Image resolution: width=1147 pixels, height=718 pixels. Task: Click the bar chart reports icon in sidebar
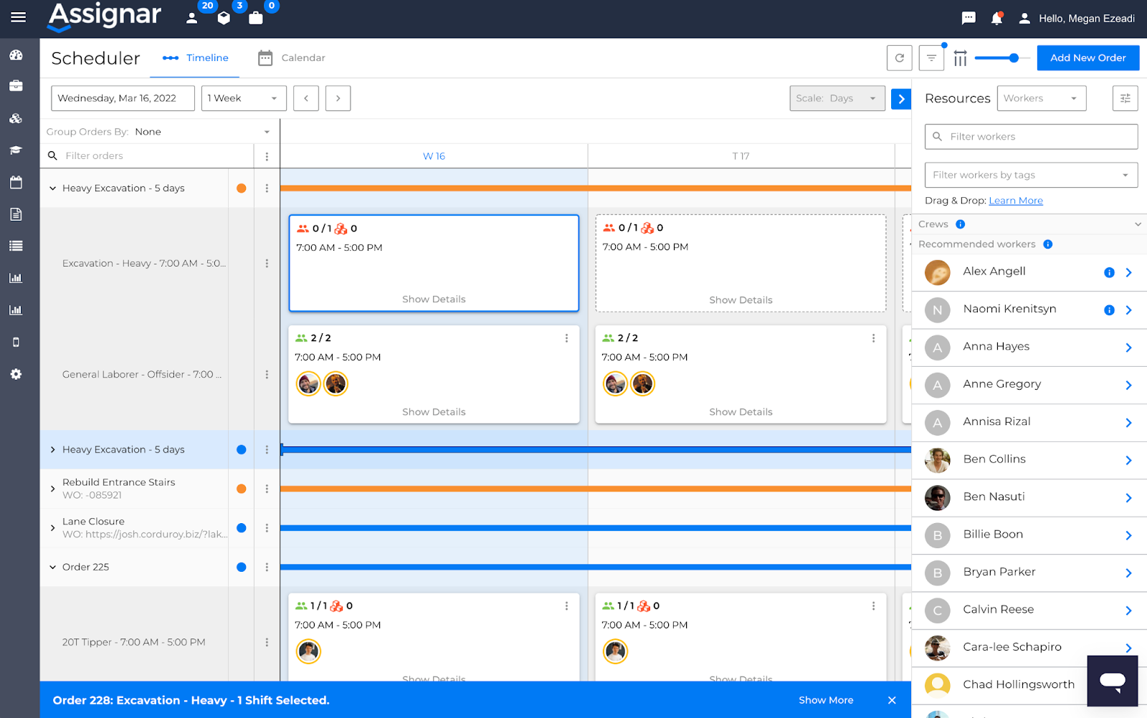(16, 278)
